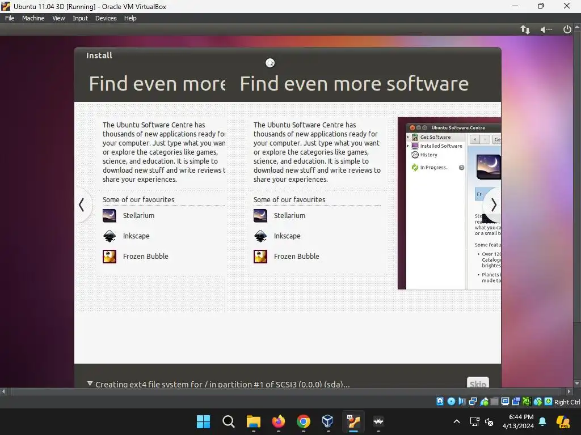Click the Inkscape icon in cut-off left slide

click(110, 236)
